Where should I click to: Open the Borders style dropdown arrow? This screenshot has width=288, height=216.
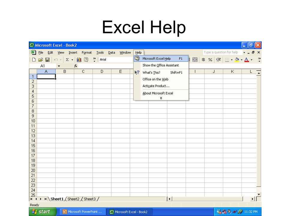point(232,60)
